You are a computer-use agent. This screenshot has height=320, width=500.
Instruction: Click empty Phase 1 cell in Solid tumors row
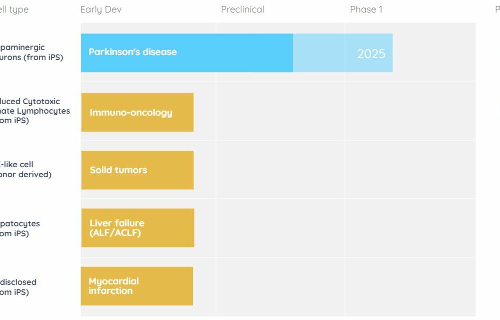410,170
